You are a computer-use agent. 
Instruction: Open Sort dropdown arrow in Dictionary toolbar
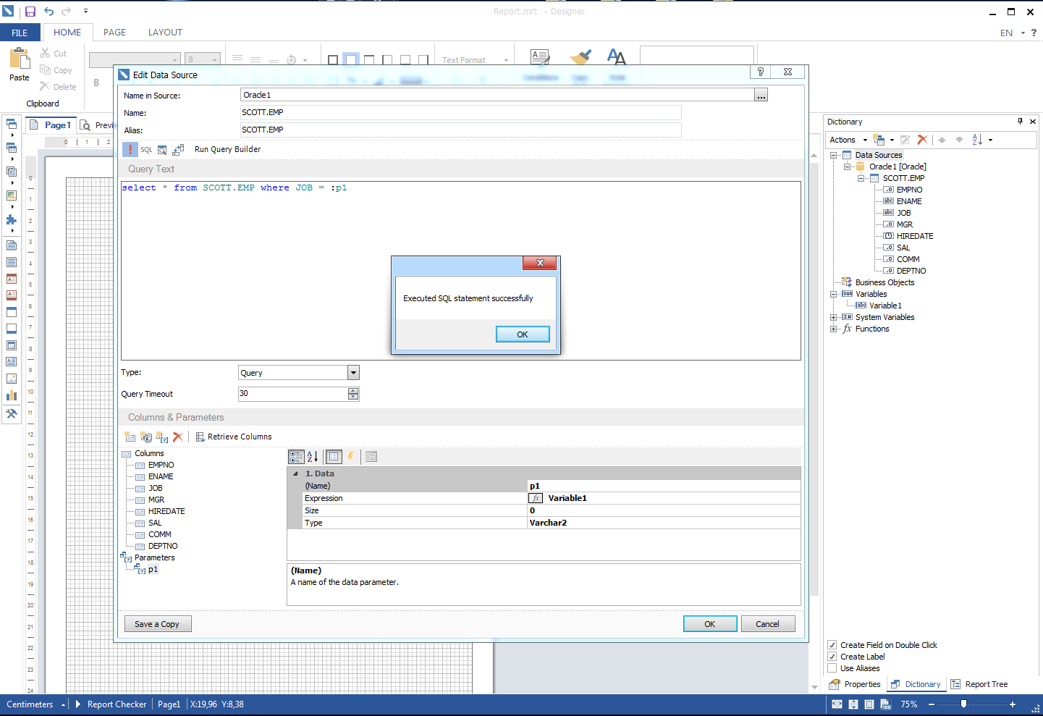[990, 140]
